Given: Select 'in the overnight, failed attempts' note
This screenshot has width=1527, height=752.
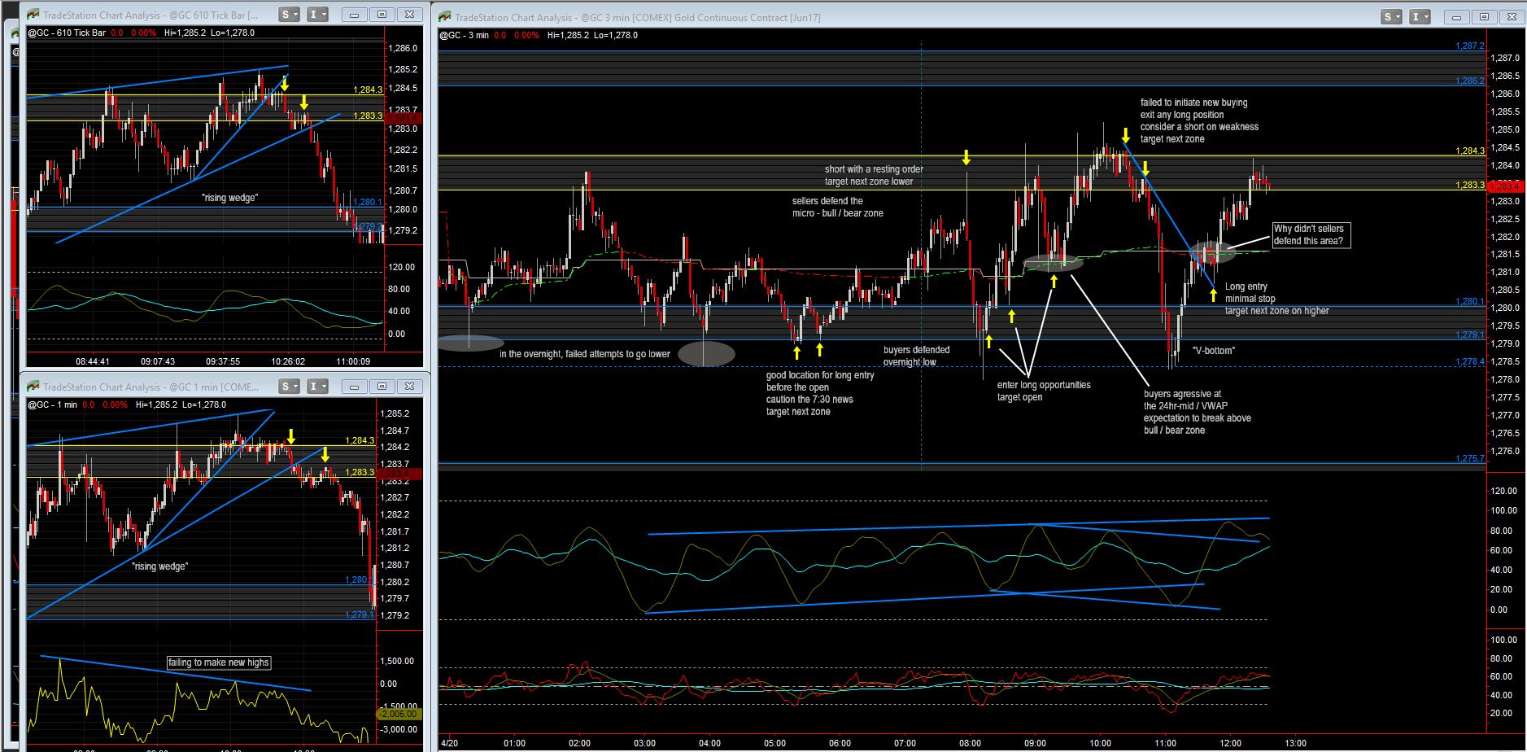Looking at the screenshot, I should point(585,354).
